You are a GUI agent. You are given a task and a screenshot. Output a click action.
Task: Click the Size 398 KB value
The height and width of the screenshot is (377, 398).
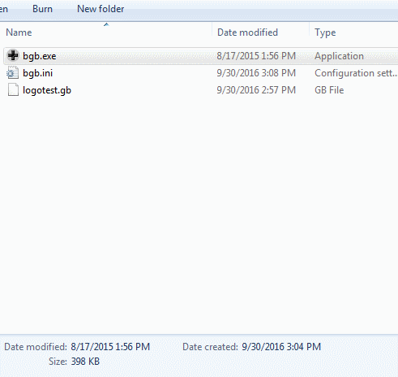[x=85, y=362]
